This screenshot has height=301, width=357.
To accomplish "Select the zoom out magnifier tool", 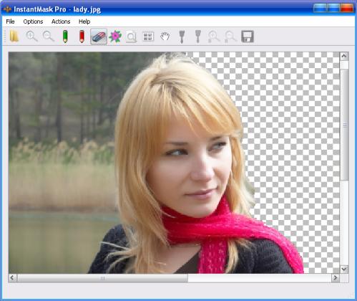I will [49, 37].
